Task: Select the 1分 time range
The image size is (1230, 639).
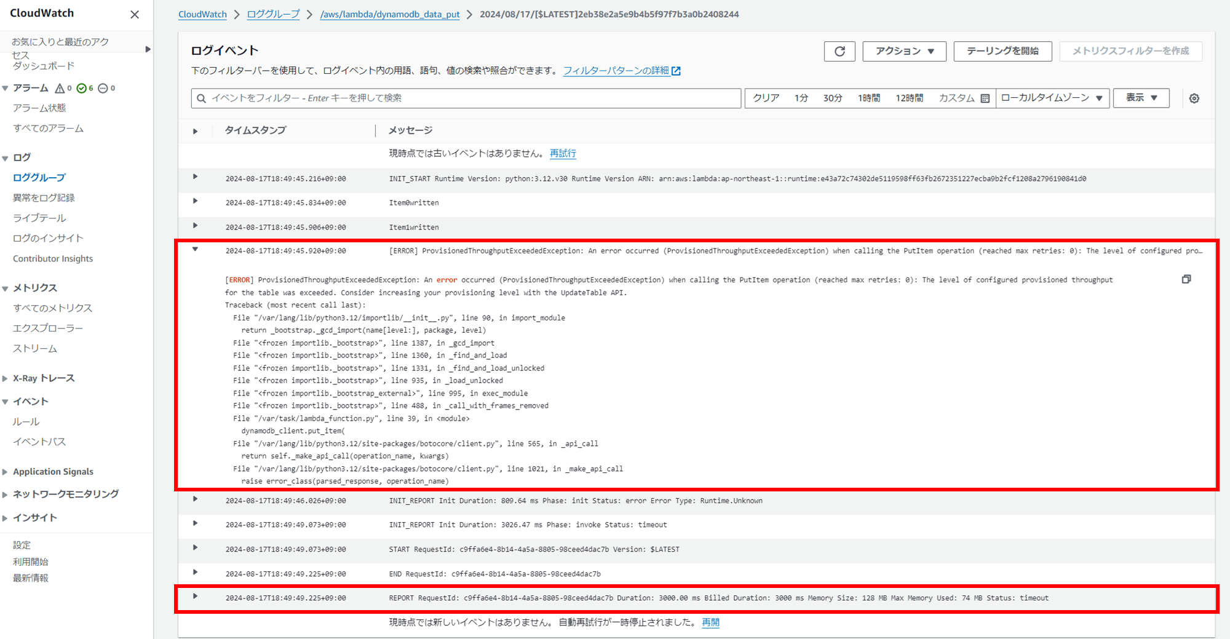Action: pyautogui.click(x=801, y=98)
